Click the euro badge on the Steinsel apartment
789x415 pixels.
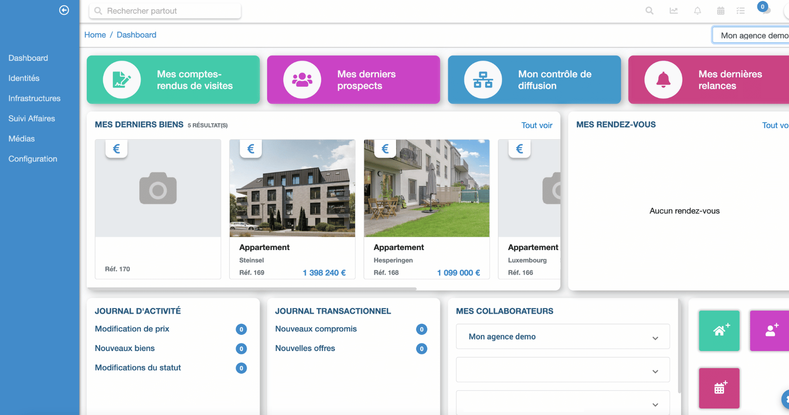pos(251,149)
